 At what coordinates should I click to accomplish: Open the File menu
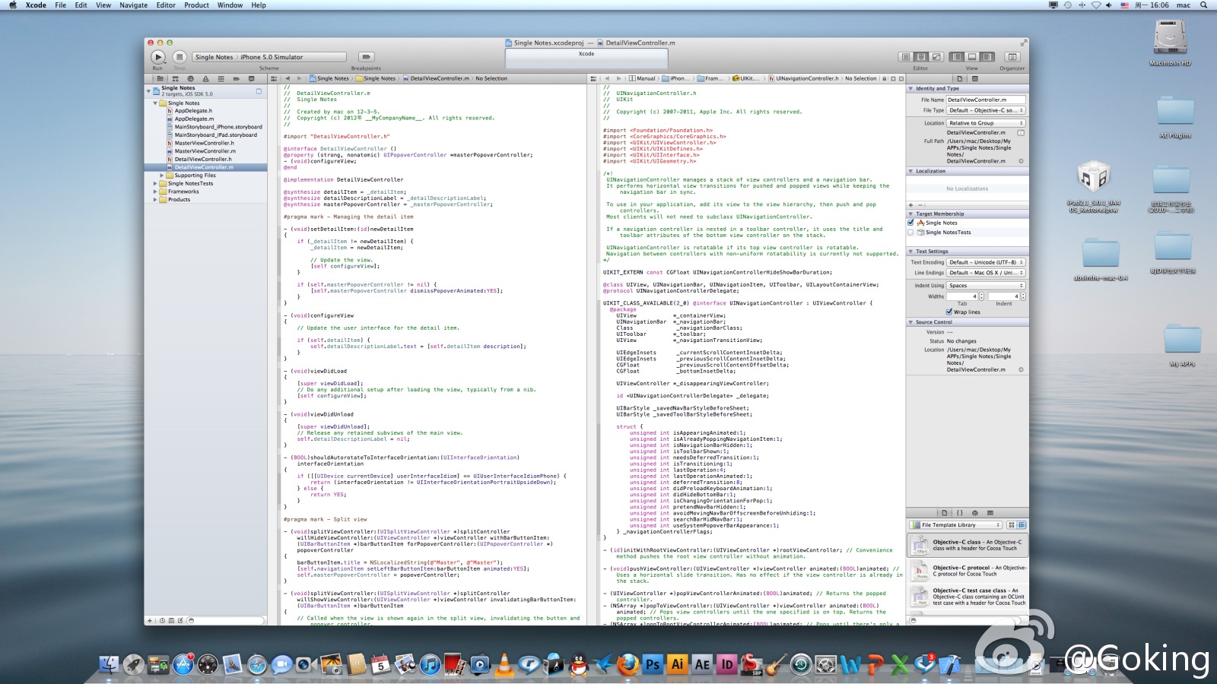point(60,5)
